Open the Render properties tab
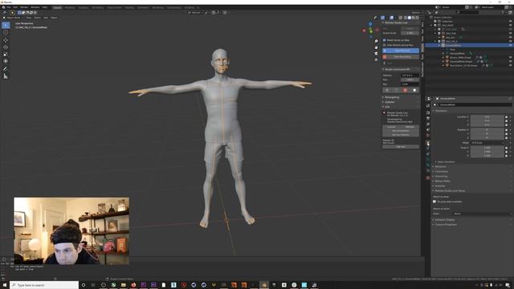The image size is (514, 289). (x=428, y=112)
